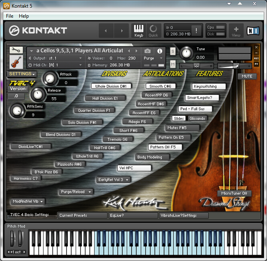Click the NI logo icon
This screenshot has width=267, height=261.
[253, 31]
